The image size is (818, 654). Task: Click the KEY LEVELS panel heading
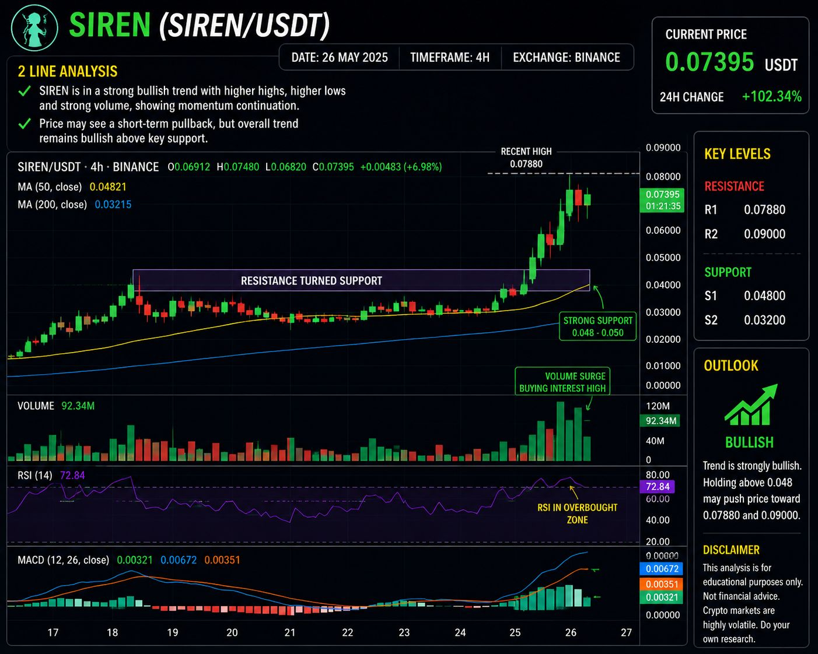click(x=737, y=154)
